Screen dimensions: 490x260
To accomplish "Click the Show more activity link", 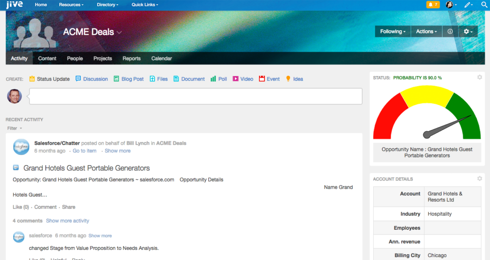I will click(x=67, y=221).
